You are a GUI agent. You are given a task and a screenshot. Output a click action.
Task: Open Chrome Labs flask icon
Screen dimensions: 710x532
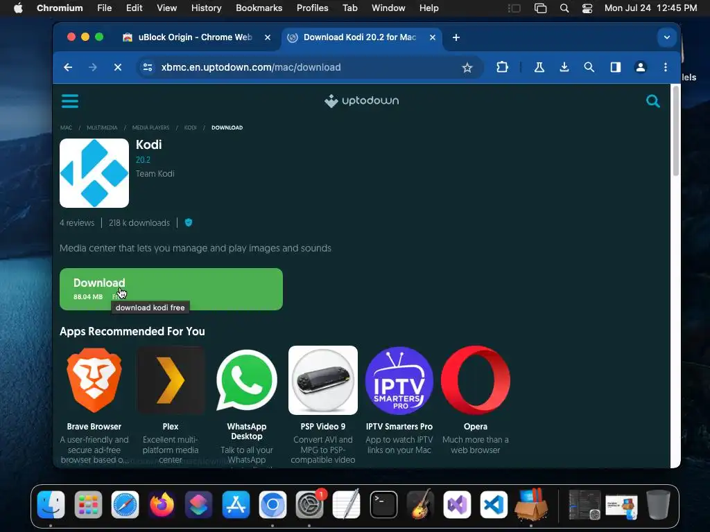pyautogui.click(x=539, y=67)
